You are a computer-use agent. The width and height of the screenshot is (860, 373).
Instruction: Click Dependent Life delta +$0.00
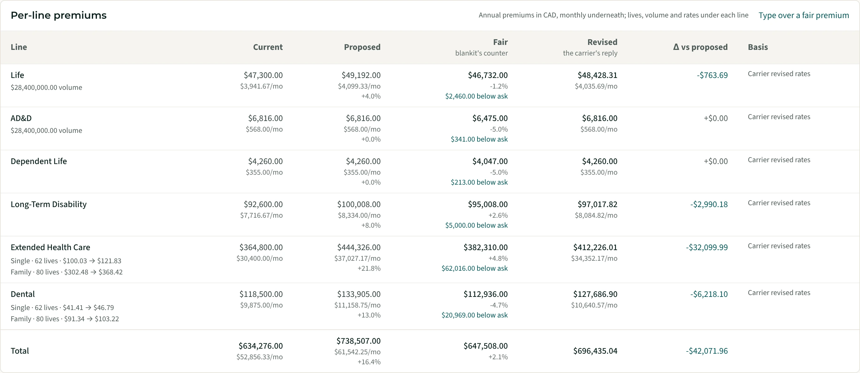pyautogui.click(x=716, y=161)
